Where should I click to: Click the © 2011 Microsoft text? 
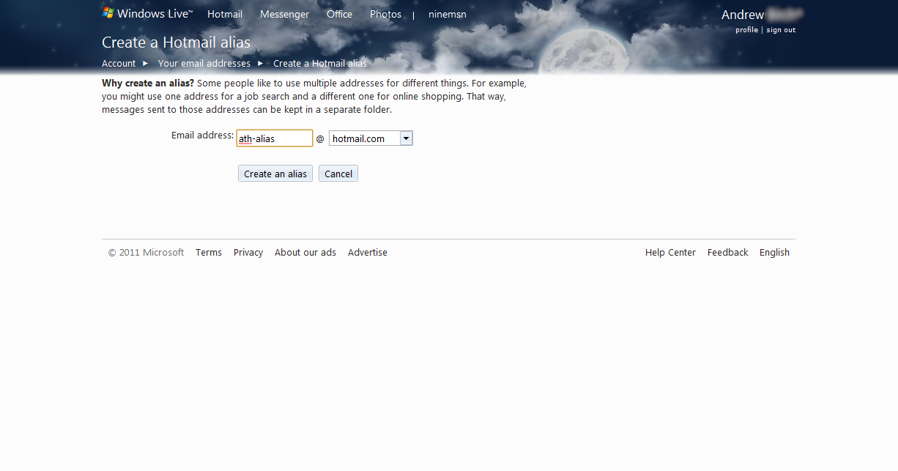click(x=146, y=252)
